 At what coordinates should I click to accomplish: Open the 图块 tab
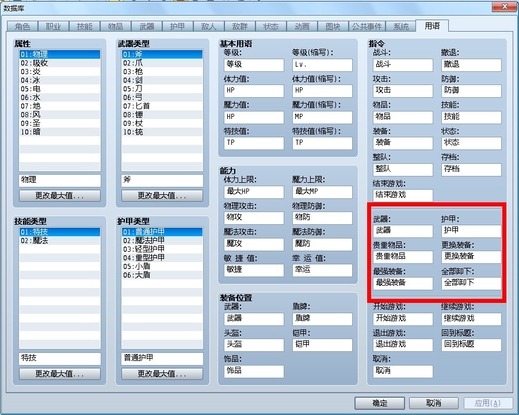pos(333,26)
